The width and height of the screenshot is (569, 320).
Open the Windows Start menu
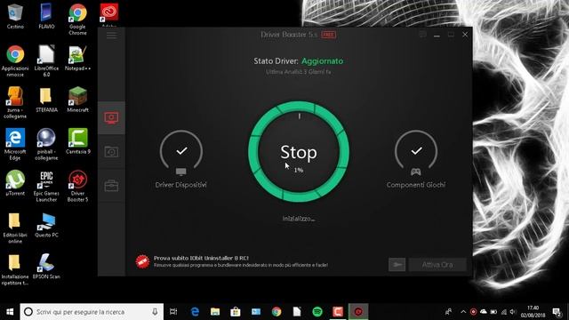tap(10, 312)
